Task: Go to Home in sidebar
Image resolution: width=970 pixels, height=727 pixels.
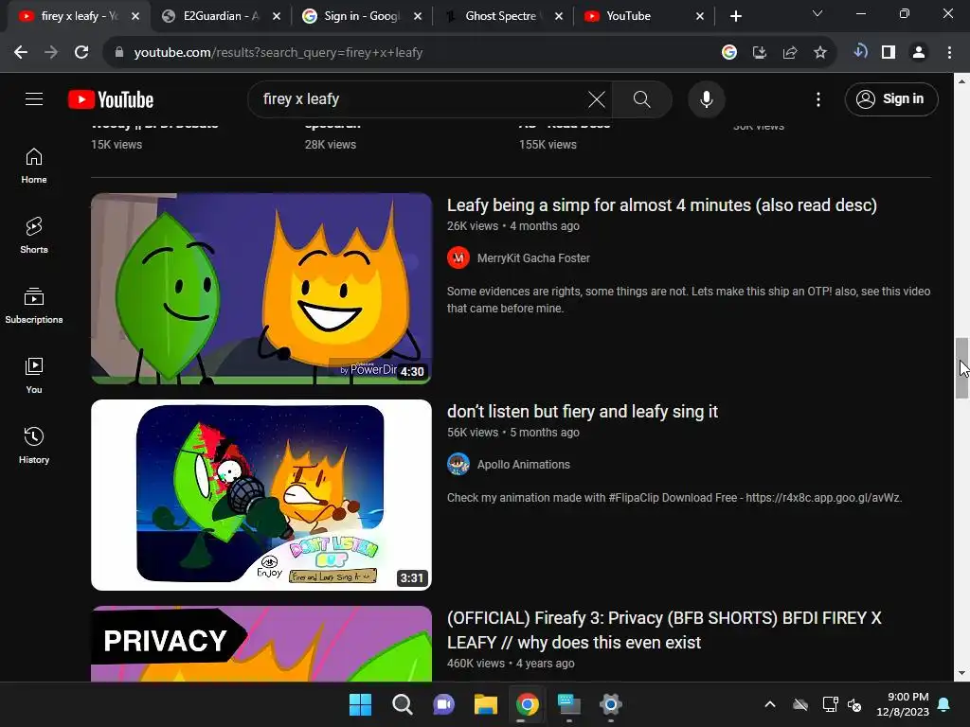Action: (34, 166)
